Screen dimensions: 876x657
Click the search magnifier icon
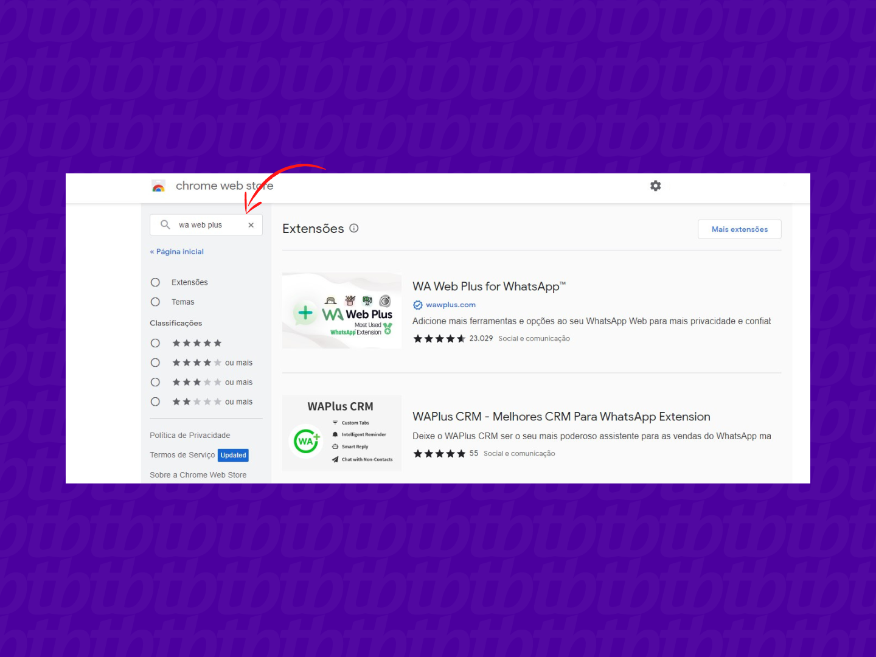coord(165,224)
